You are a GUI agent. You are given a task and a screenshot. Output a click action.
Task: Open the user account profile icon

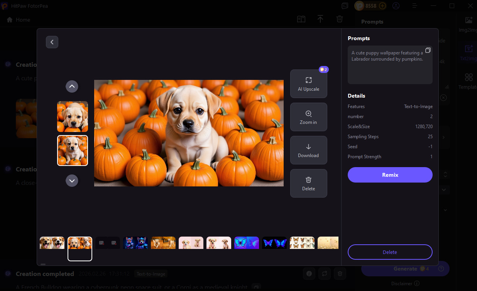(x=396, y=6)
